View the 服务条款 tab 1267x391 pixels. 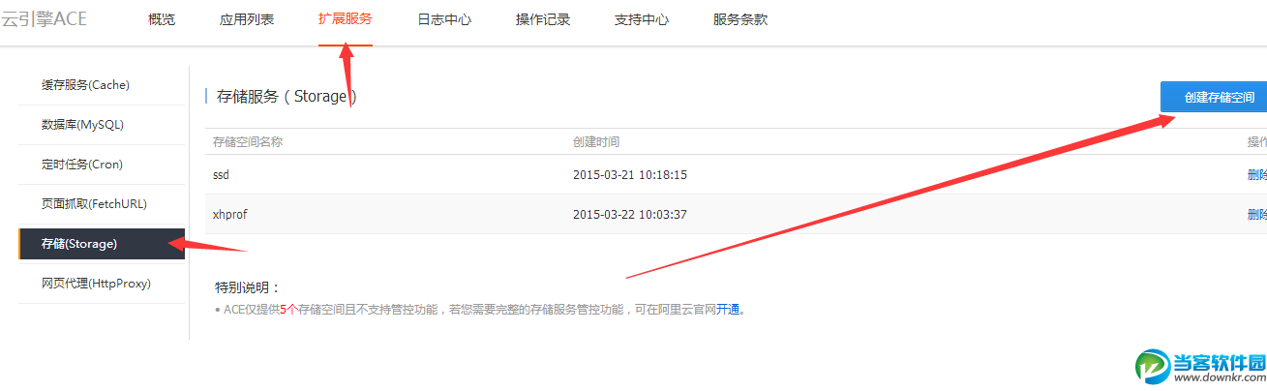(x=740, y=19)
